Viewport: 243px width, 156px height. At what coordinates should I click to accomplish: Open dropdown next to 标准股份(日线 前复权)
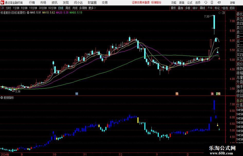coord(28,13)
